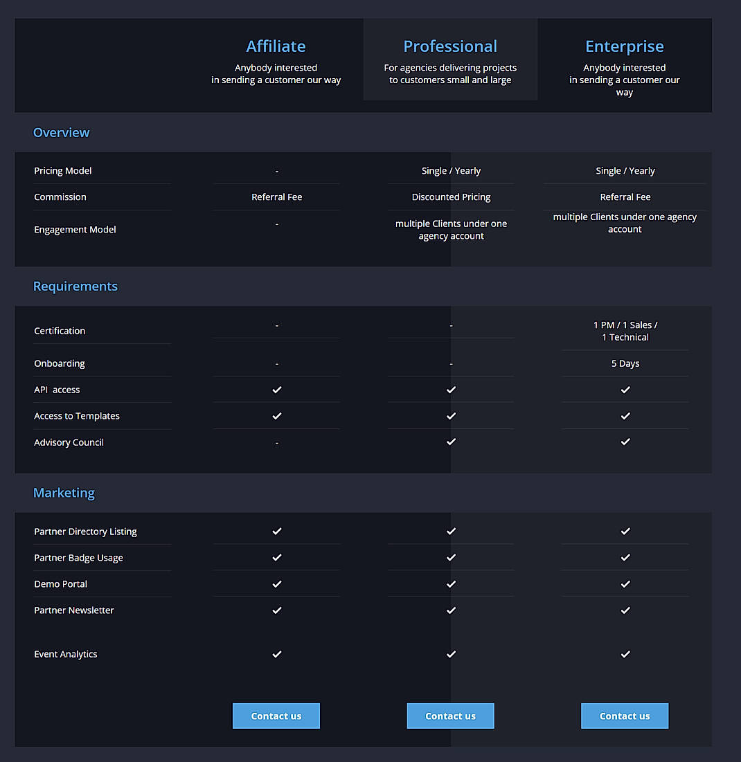
Task: Click Contact us under the Affiliate column
Action: [276, 716]
